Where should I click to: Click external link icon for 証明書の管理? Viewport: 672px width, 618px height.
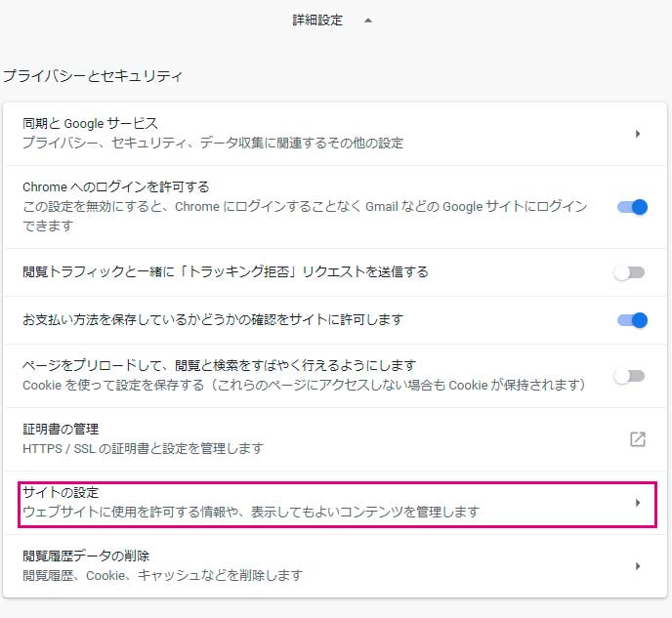[x=637, y=439]
